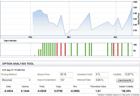
Task: Open the Binomial pricing method dropdown
Action: [x=16, y=80]
